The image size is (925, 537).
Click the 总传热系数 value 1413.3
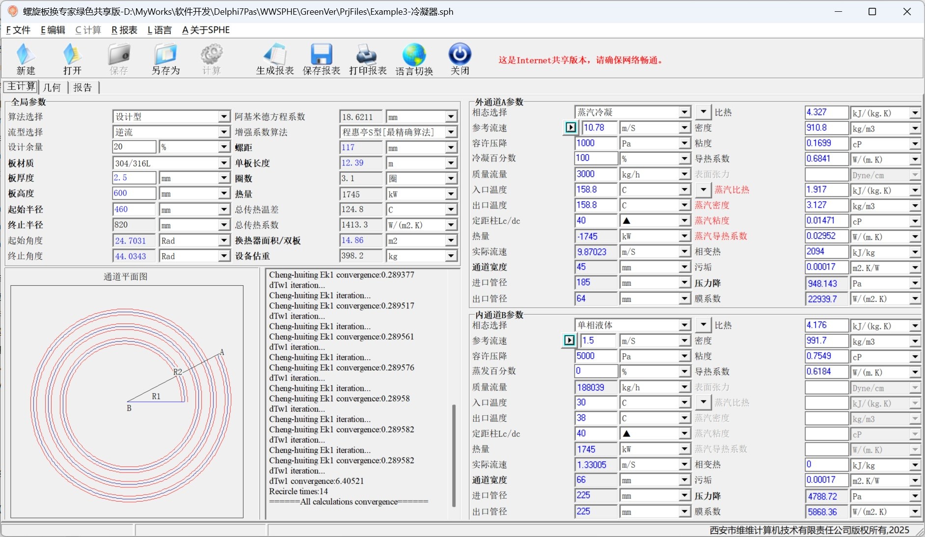point(361,225)
